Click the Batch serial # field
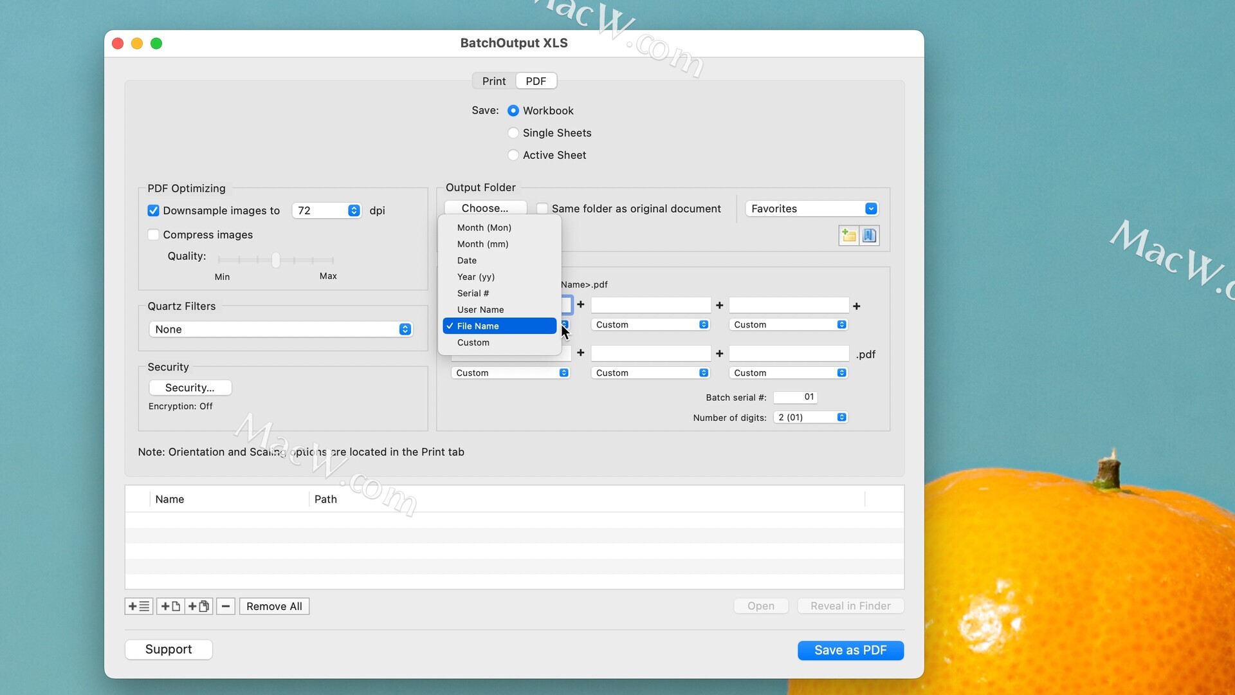Viewport: 1235px width, 695px height. [795, 397]
